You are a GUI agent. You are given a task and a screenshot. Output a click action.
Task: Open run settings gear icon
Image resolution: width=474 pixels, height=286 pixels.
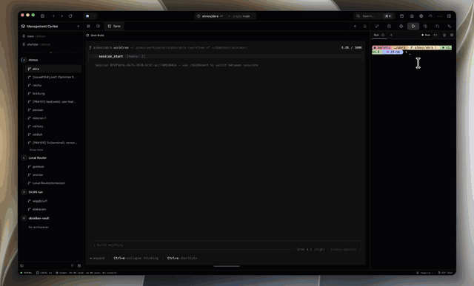point(452,35)
